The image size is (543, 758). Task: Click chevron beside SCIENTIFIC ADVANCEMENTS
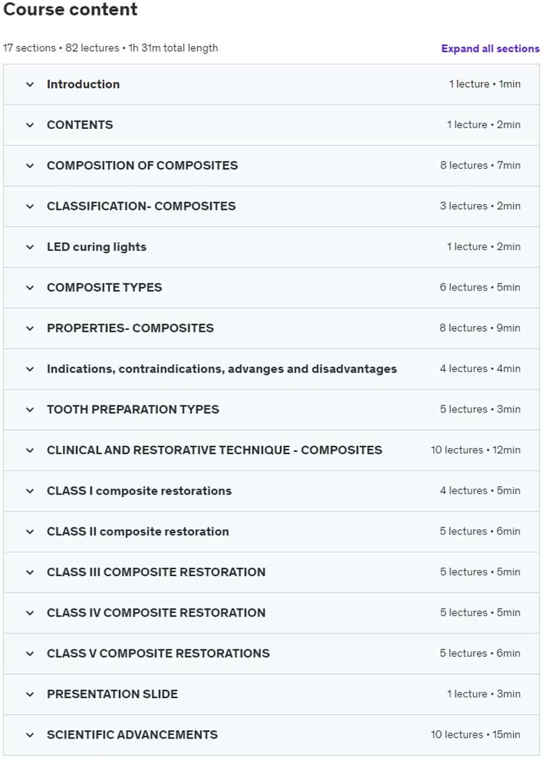[30, 735]
